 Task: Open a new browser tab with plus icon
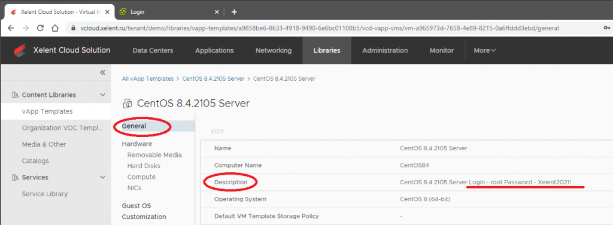[x=234, y=12]
